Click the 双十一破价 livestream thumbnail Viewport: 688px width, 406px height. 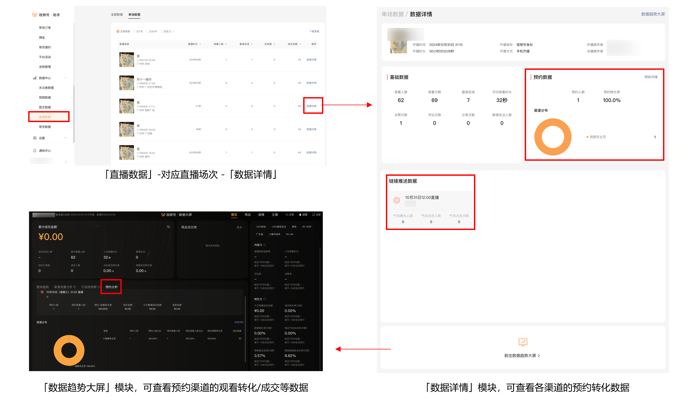(x=126, y=83)
